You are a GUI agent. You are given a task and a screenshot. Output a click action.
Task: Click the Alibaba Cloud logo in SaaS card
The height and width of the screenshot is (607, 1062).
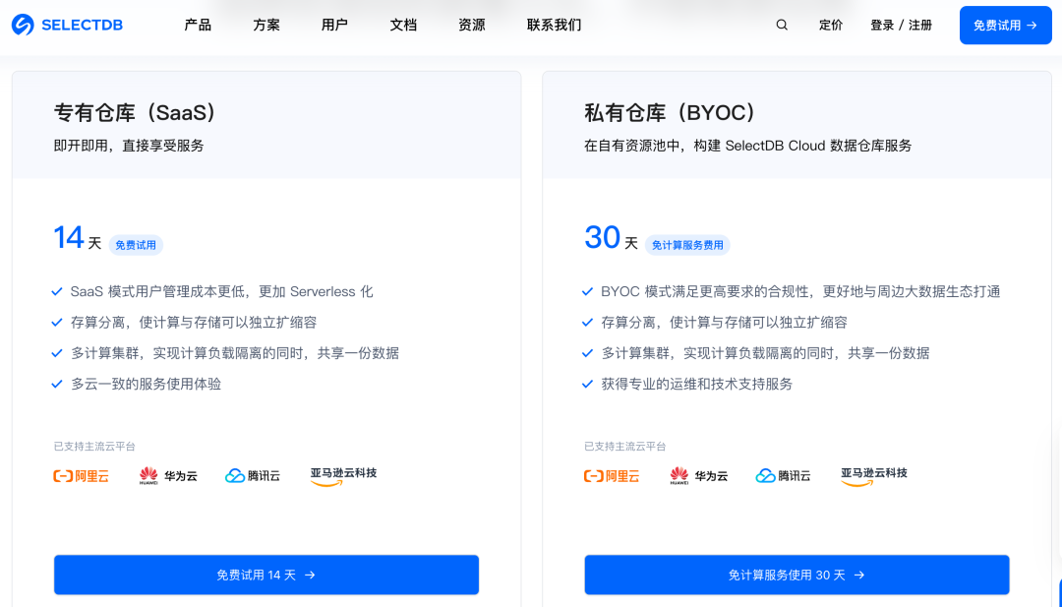82,475
